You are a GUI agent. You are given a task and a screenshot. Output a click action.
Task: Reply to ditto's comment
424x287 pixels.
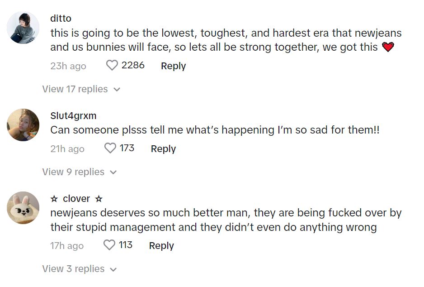[x=173, y=66]
